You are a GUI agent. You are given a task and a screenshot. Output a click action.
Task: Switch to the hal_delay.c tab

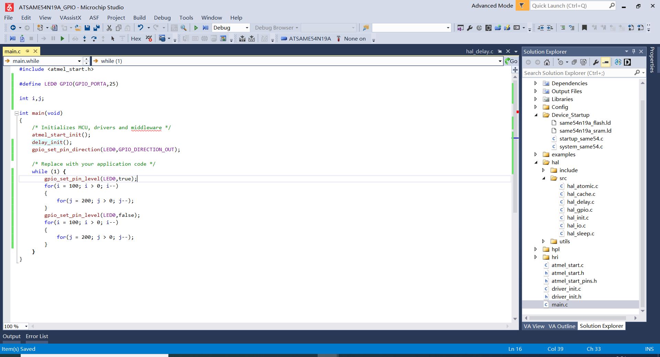coord(480,51)
